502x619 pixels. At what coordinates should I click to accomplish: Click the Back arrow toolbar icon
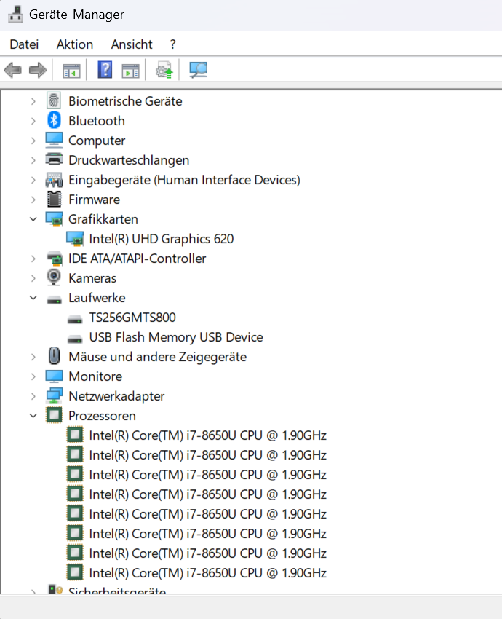click(x=12, y=70)
